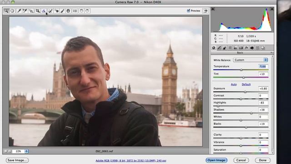Click the Highlights value field -83

click(x=263, y=102)
